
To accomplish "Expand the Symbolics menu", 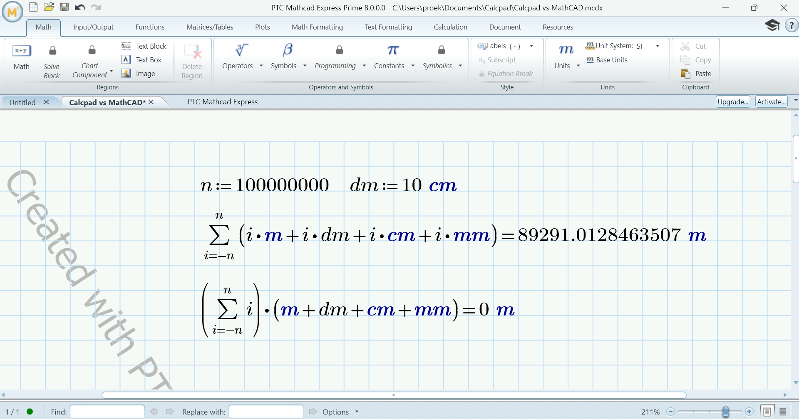I will 460,65.
